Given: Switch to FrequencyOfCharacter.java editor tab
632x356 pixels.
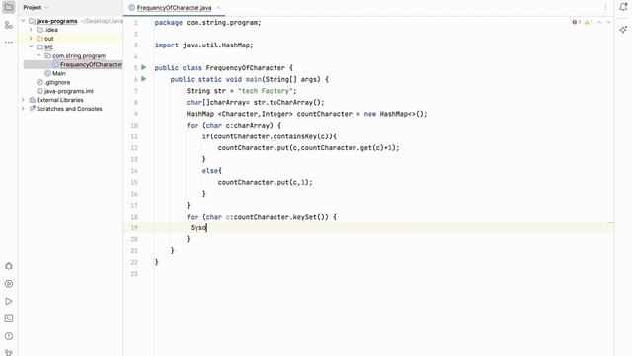Looking at the screenshot, I should [174, 8].
